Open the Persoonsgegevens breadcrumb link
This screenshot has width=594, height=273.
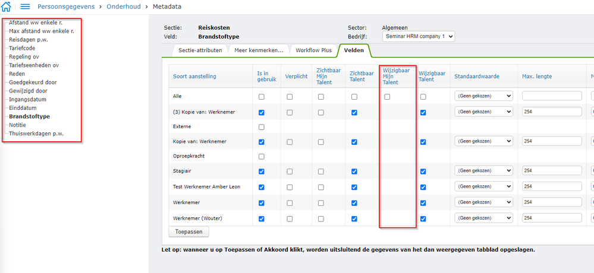pyautogui.click(x=67, y=7)
